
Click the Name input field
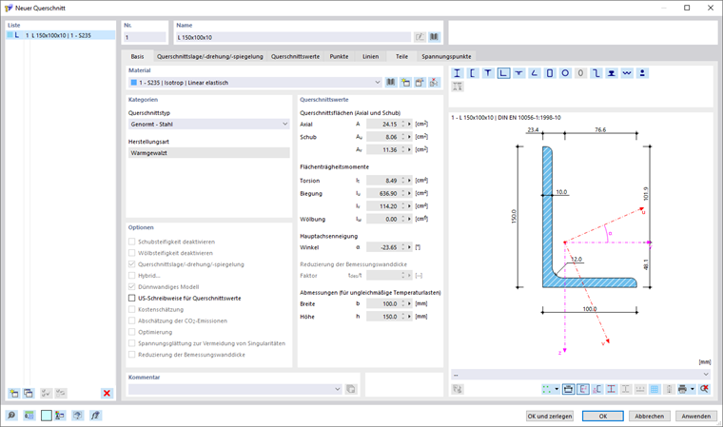[293, 37]
